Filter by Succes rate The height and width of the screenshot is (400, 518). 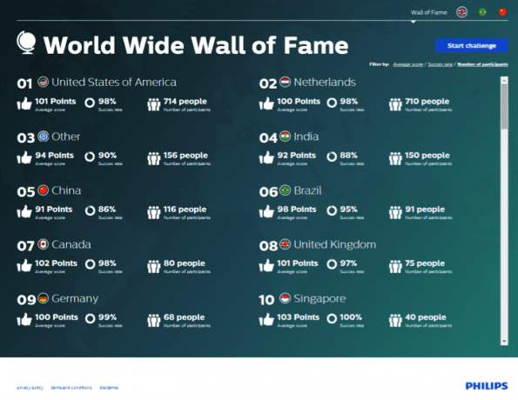(x=440, y=64)
